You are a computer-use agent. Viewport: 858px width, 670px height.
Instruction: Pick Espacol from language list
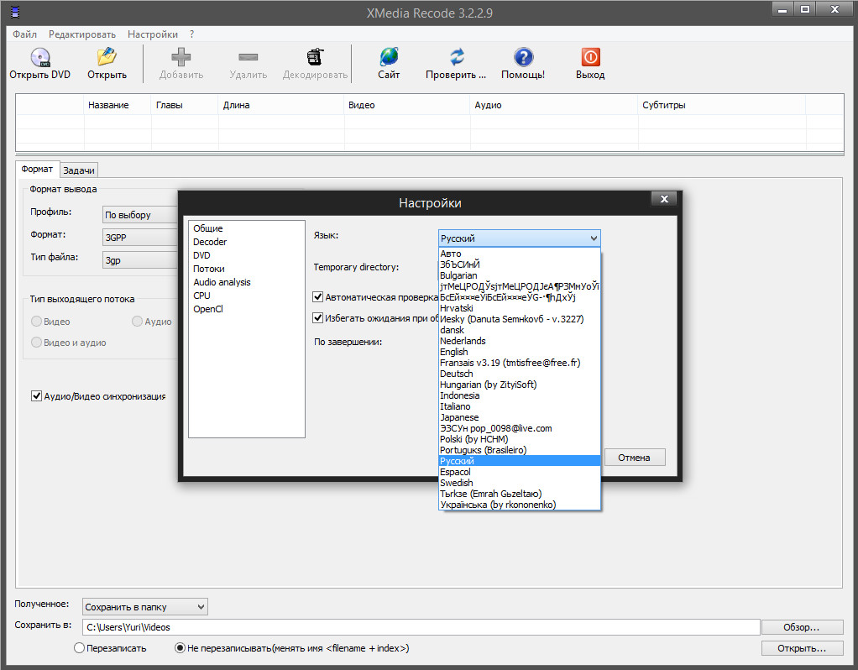520,471
